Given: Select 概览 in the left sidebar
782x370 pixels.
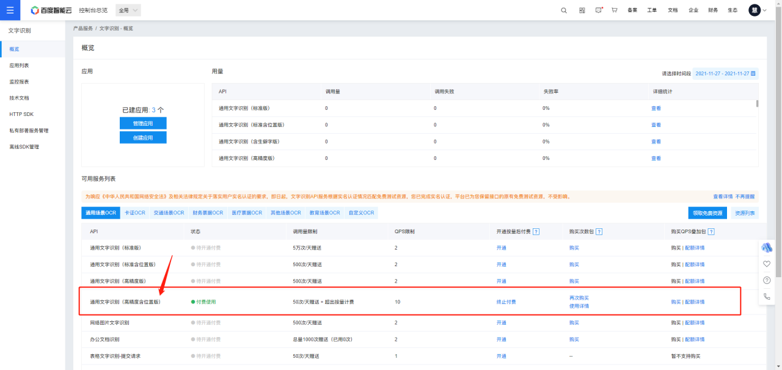Looking at the screenshot, I should click(x=32, y=49).
